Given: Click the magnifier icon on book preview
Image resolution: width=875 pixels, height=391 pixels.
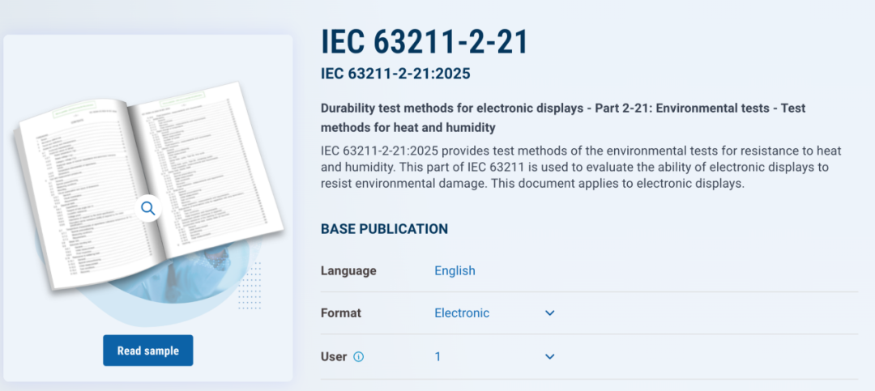Looking at the screenshot, I should [x=148, y=209].
